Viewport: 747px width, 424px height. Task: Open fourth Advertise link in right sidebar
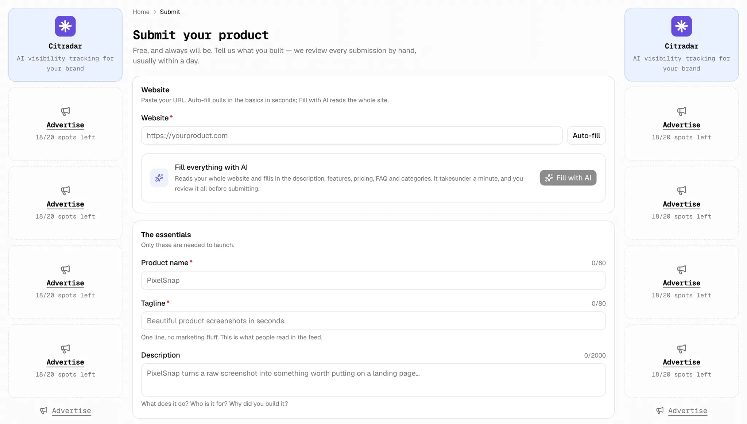[x=681, y=362]
